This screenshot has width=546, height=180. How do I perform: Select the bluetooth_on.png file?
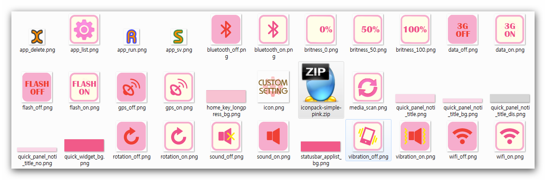[273, 30]
